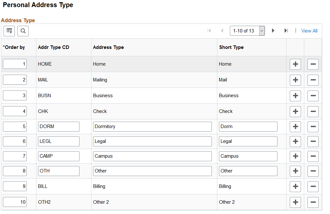The image size is (330, 214).
Task: Open the grid personalization menu icon
Action: 9,31
